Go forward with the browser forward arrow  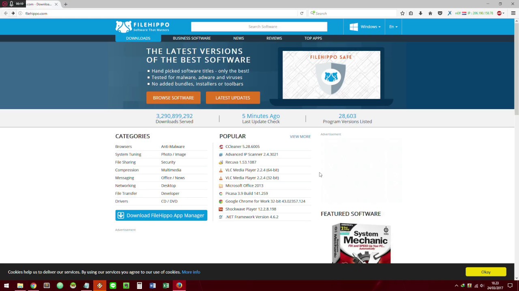[x=13, y=13]
